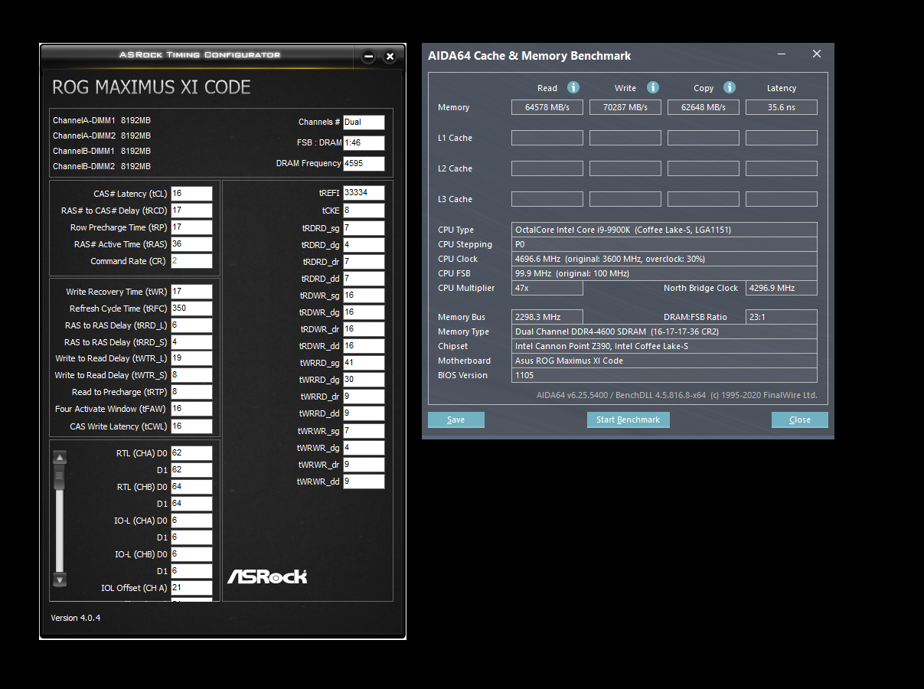Click the Four Activate Window (tFAW) field
Viewport: 924px width, 689px height.
coord(191,409)
